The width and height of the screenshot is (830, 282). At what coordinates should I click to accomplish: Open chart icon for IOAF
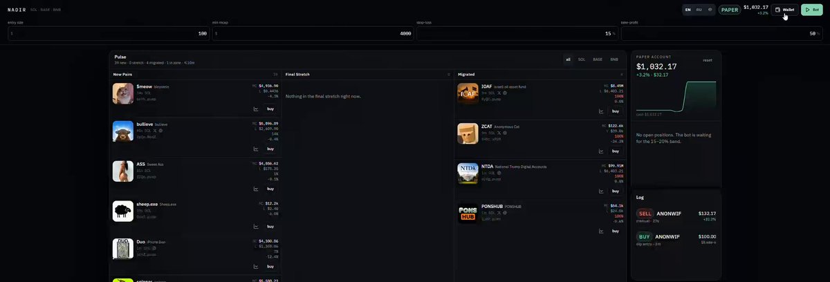(x=601, y=111)
